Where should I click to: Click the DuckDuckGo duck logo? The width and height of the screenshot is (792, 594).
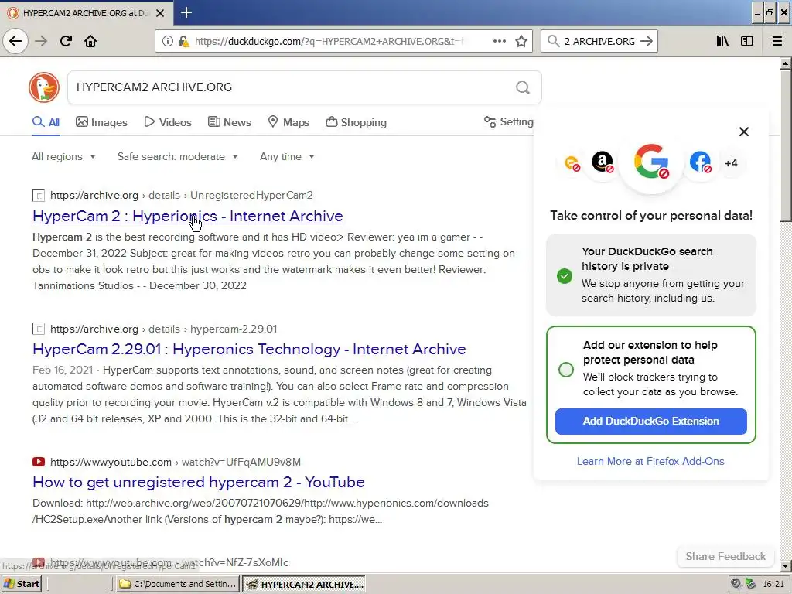tap(44, 87)
